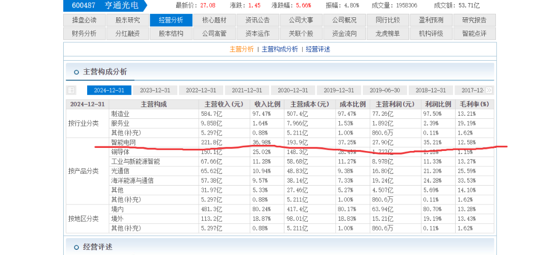Click the 制造业 row label
The image size is (554, 255).
pyautogui.click(x=120, y=114)
